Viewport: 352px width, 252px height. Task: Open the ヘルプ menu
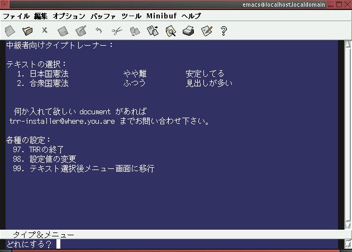point(191,16)
